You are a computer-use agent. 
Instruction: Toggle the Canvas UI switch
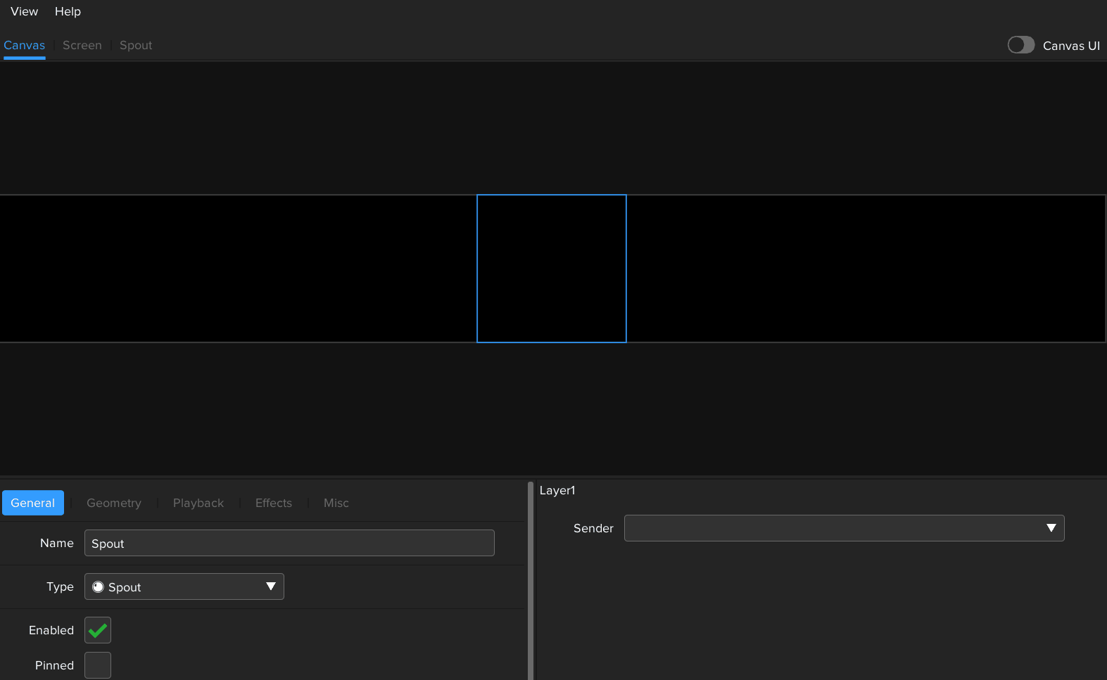(1020, 45)
